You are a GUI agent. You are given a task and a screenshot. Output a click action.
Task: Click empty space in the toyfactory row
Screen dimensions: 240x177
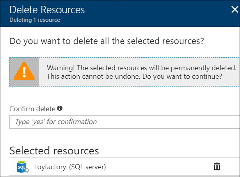click(x=159, y=166)
